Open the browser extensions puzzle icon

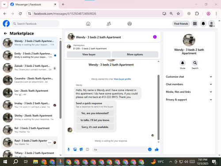point(197,14)
